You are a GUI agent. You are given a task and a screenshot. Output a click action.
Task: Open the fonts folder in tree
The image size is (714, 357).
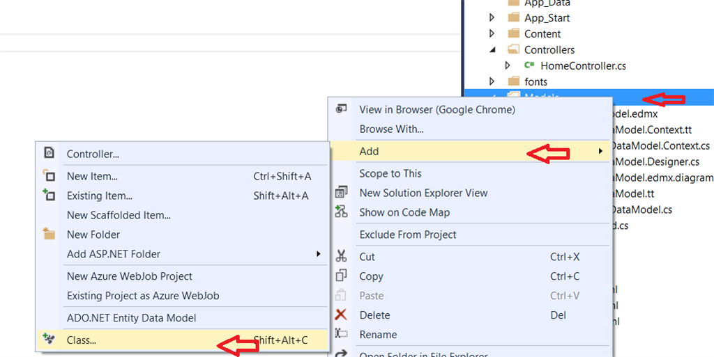point(535,81)
